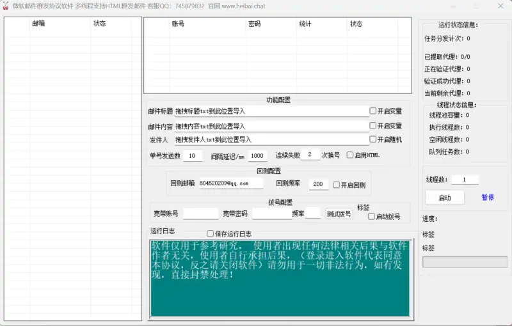The width and height of the screenshot is (512, 326).
Task: Select the 发件人 input box
Action: point(271,139)
